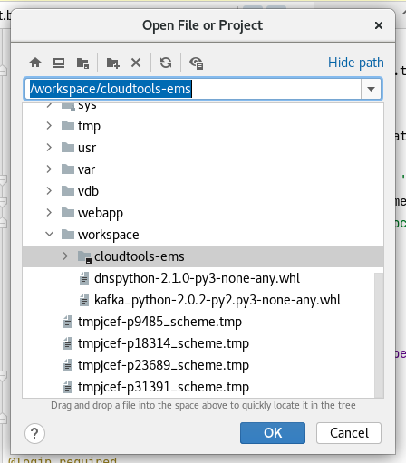Confirm with the OK button
The image size is (406, 463).
tap(273, 433)
